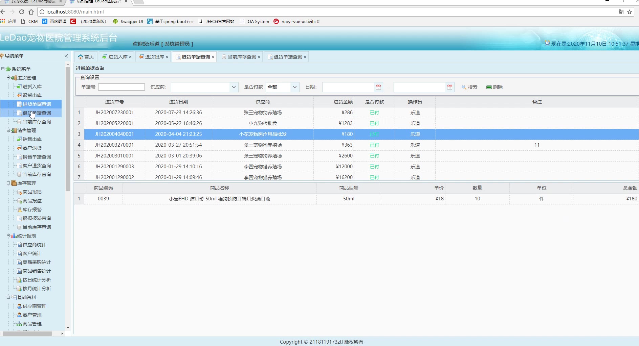
Task: Collapse navigation menu with double-arrow icon
Action: pyautogui.click(x=66, y=56)
